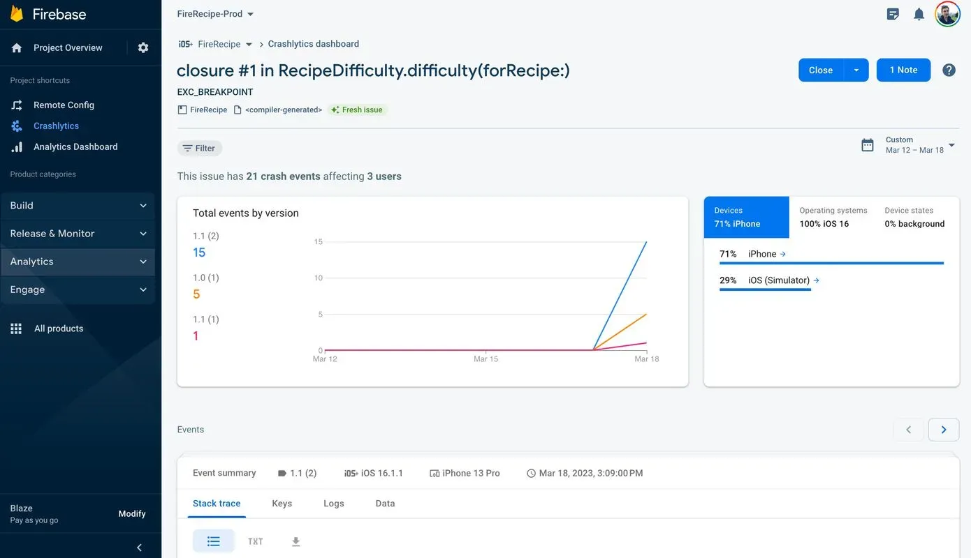Switch stack trace to TXT view
971x558 pixels.
click(x=256, y=541)
